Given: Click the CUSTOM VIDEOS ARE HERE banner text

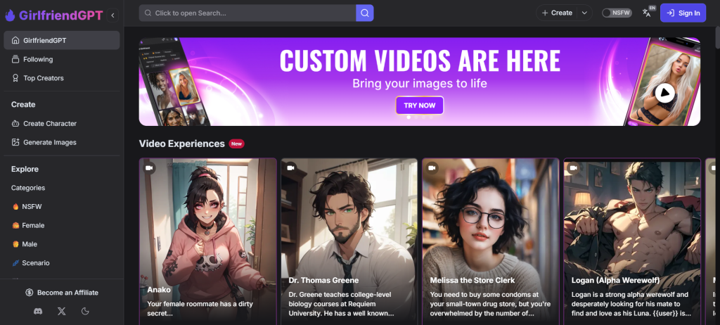Looking at the screenshot, I should (x=420, y=60).
